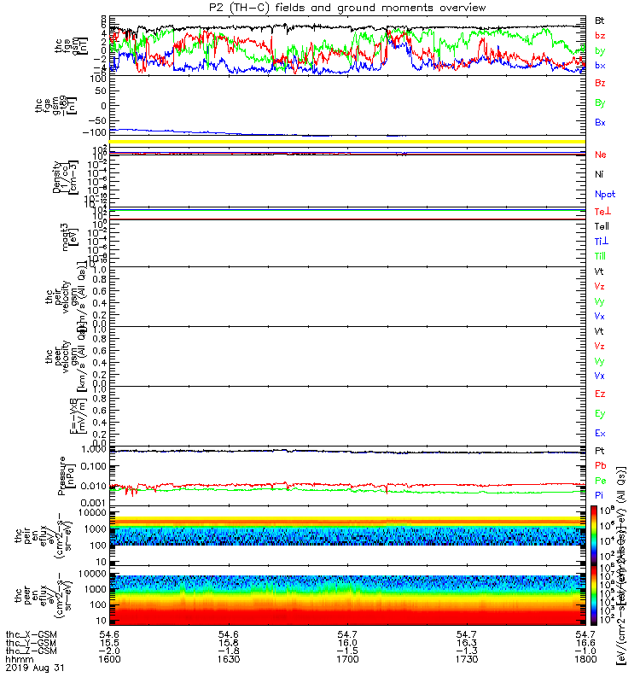The image size is (640, 683).
Task: Click the red 'Te⊥' temperature legend label
Action: [x=603, y=211]
